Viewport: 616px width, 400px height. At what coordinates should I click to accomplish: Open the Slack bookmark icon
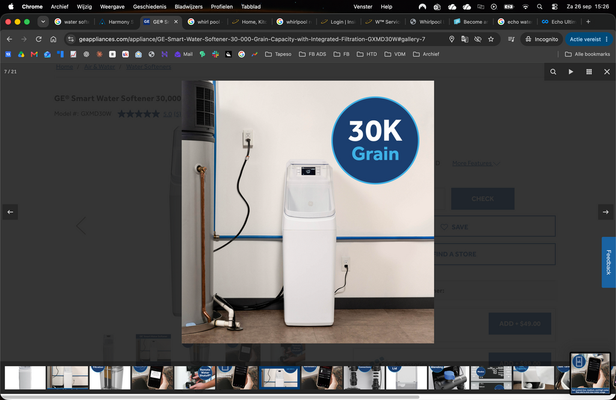(x=215, y=54)
